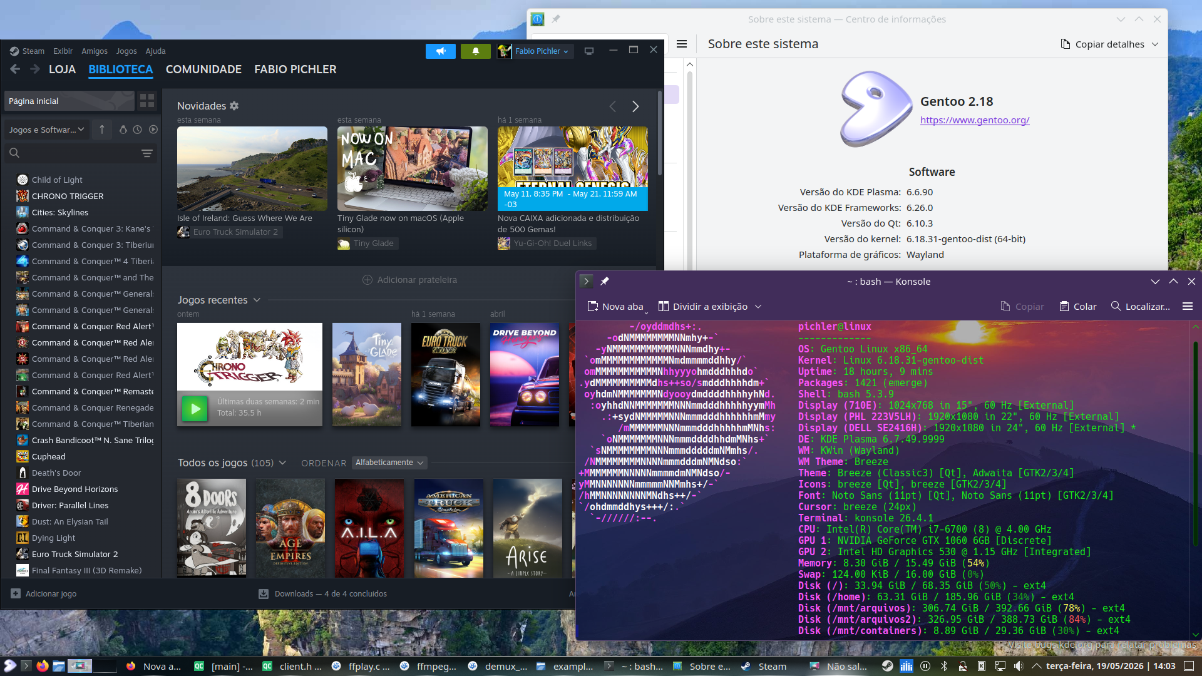Viewport: 1202px width, 676px height.
Task: Open Euro Truck Simulator 2 recent game cover
Action: 446,375
